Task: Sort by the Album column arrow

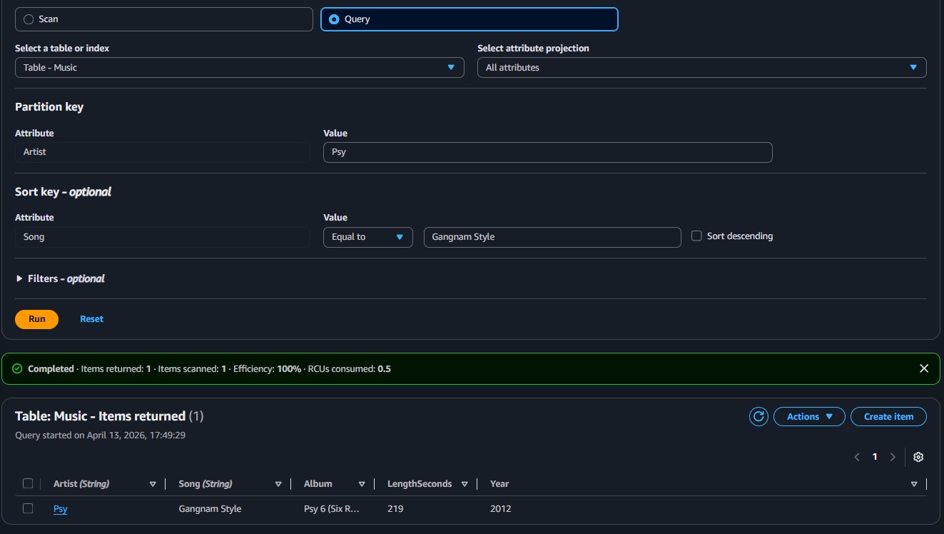Action: [362, 484]
